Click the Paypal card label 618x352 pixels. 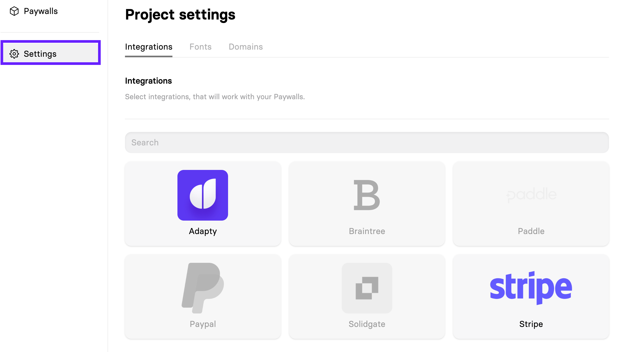tap(203, 324)
